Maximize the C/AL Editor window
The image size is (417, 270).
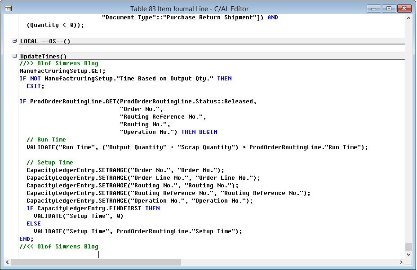coord(390,8)
